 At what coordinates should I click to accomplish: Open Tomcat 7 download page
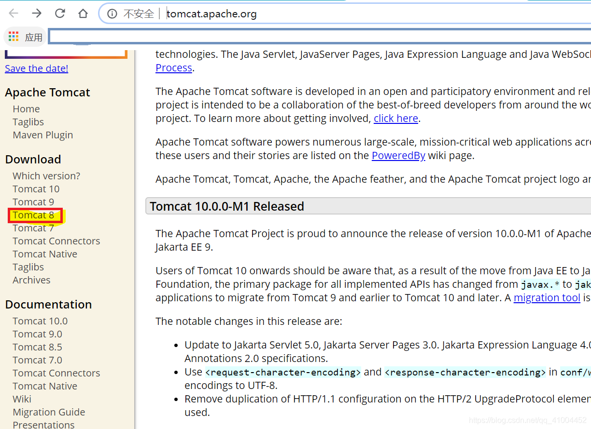[x=33, y=228]
